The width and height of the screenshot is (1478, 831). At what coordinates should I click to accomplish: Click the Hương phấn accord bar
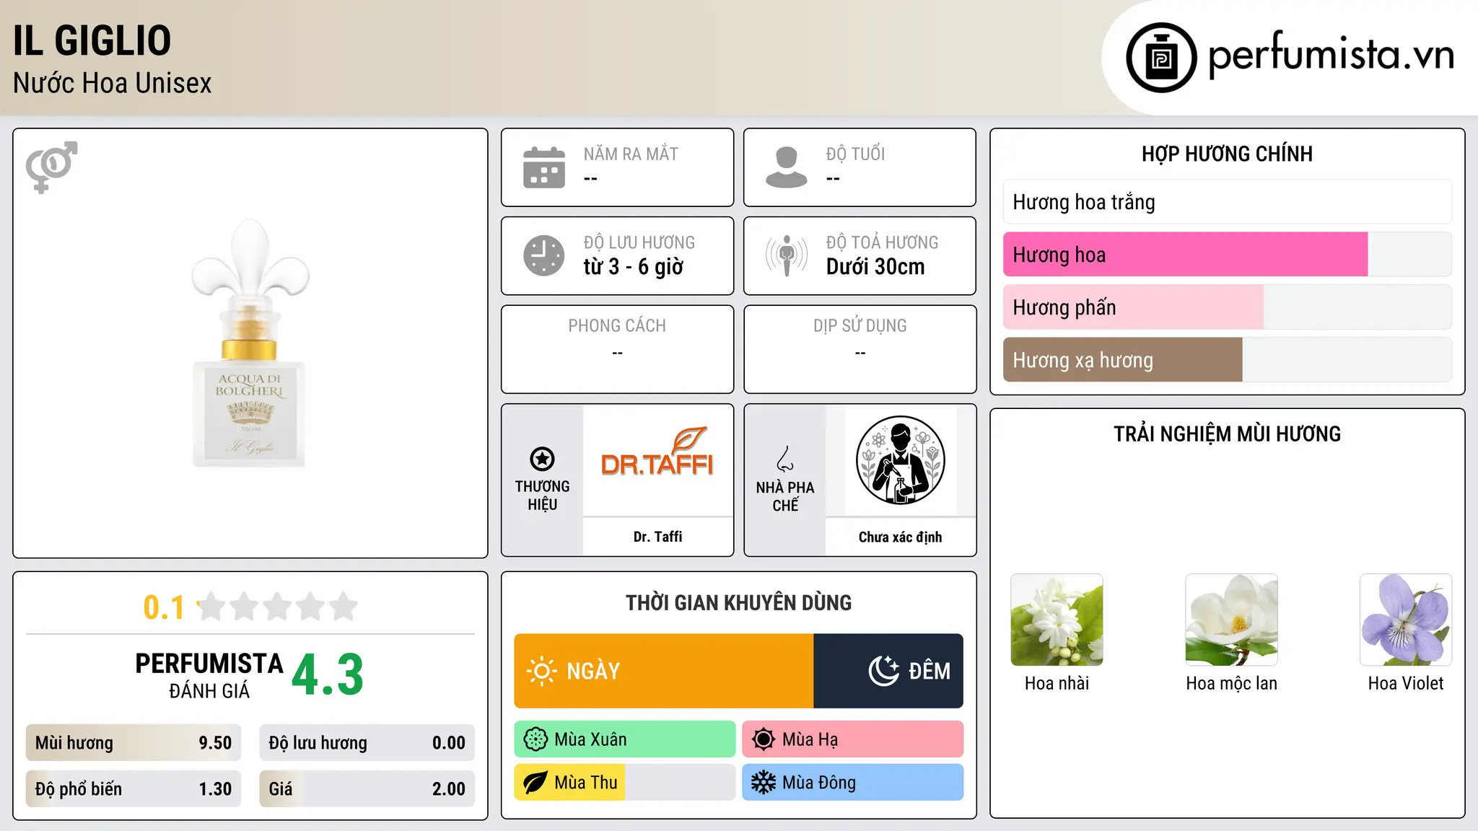click(x=1227, y=307)
